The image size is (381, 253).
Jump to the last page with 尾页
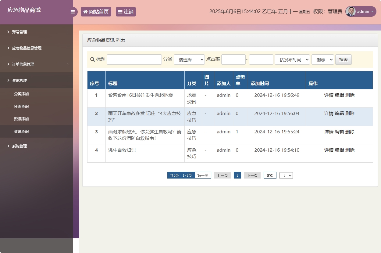(269, 175)
